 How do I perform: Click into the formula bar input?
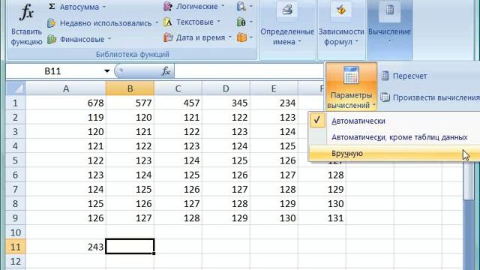pyautogui.click(x=250, y=71)
